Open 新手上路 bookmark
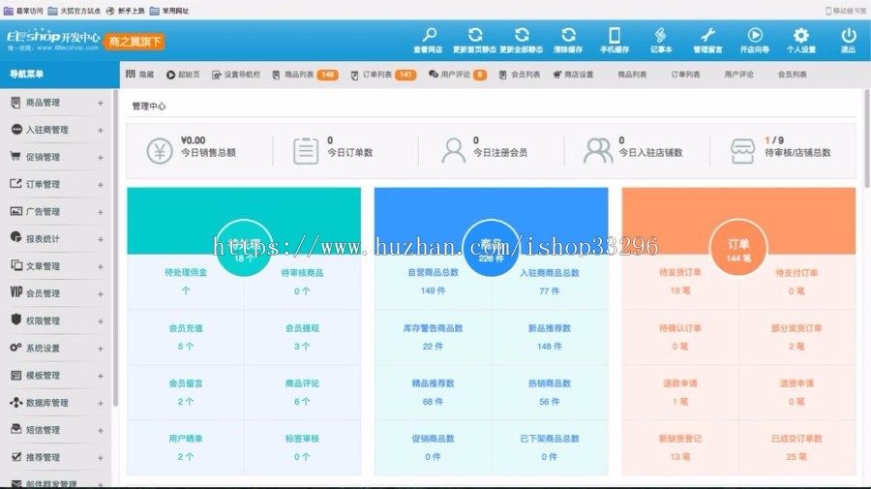The height and width of the screenshot is (489, 871). point(125,11)
